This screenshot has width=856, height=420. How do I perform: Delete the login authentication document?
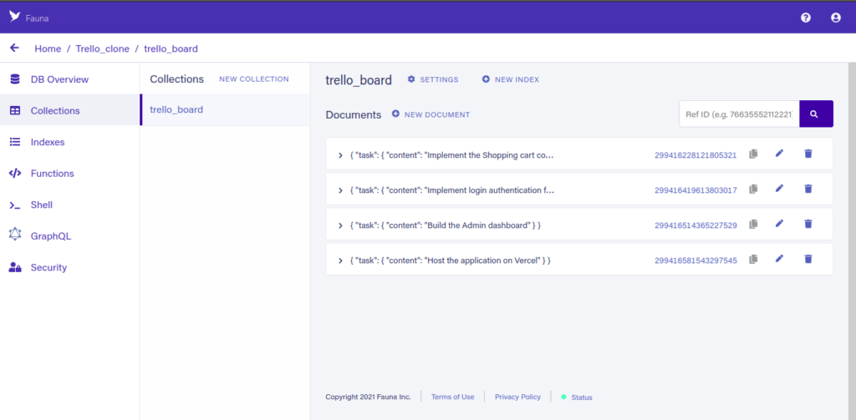pos(808,189)
